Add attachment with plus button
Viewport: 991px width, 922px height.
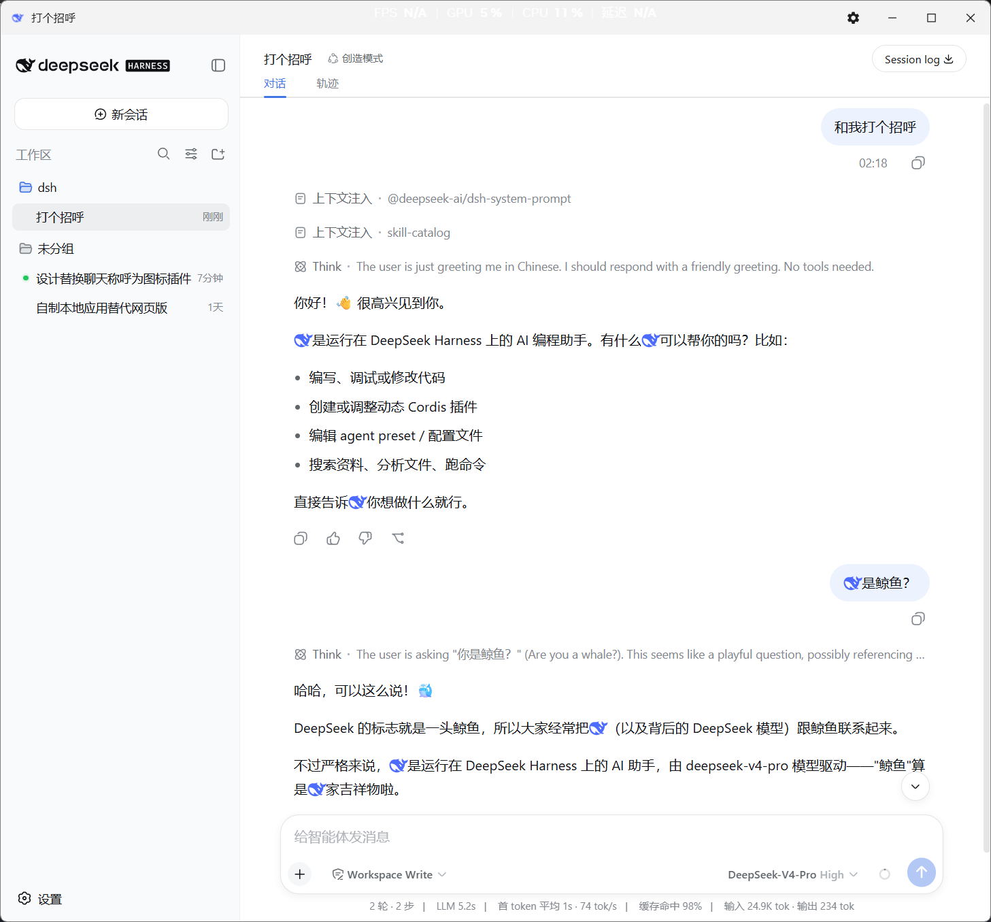(300, 874)
